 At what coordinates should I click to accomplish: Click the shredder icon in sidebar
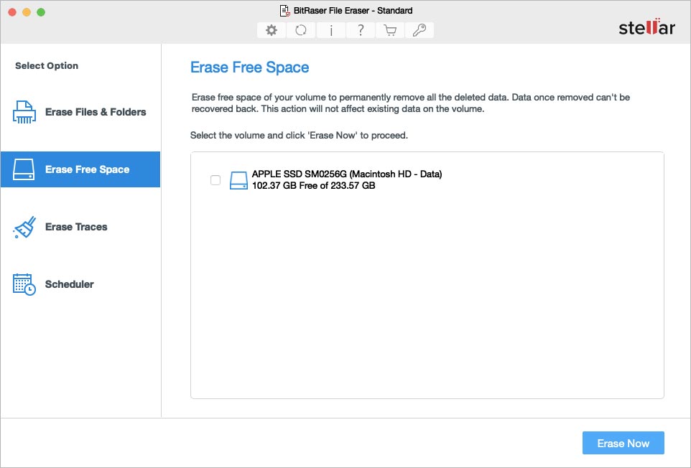pos(24,112)
